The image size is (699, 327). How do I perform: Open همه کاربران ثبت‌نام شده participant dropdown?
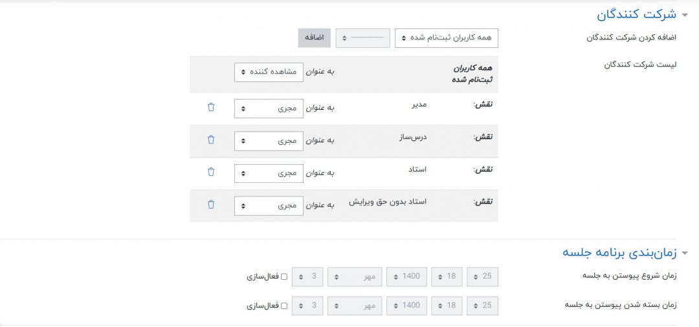click(x=447, y=38)
